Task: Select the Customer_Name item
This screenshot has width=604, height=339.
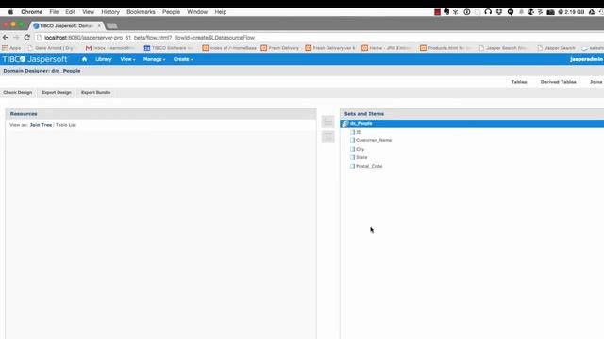Action: pyautogui.click(x=374, y=140)
